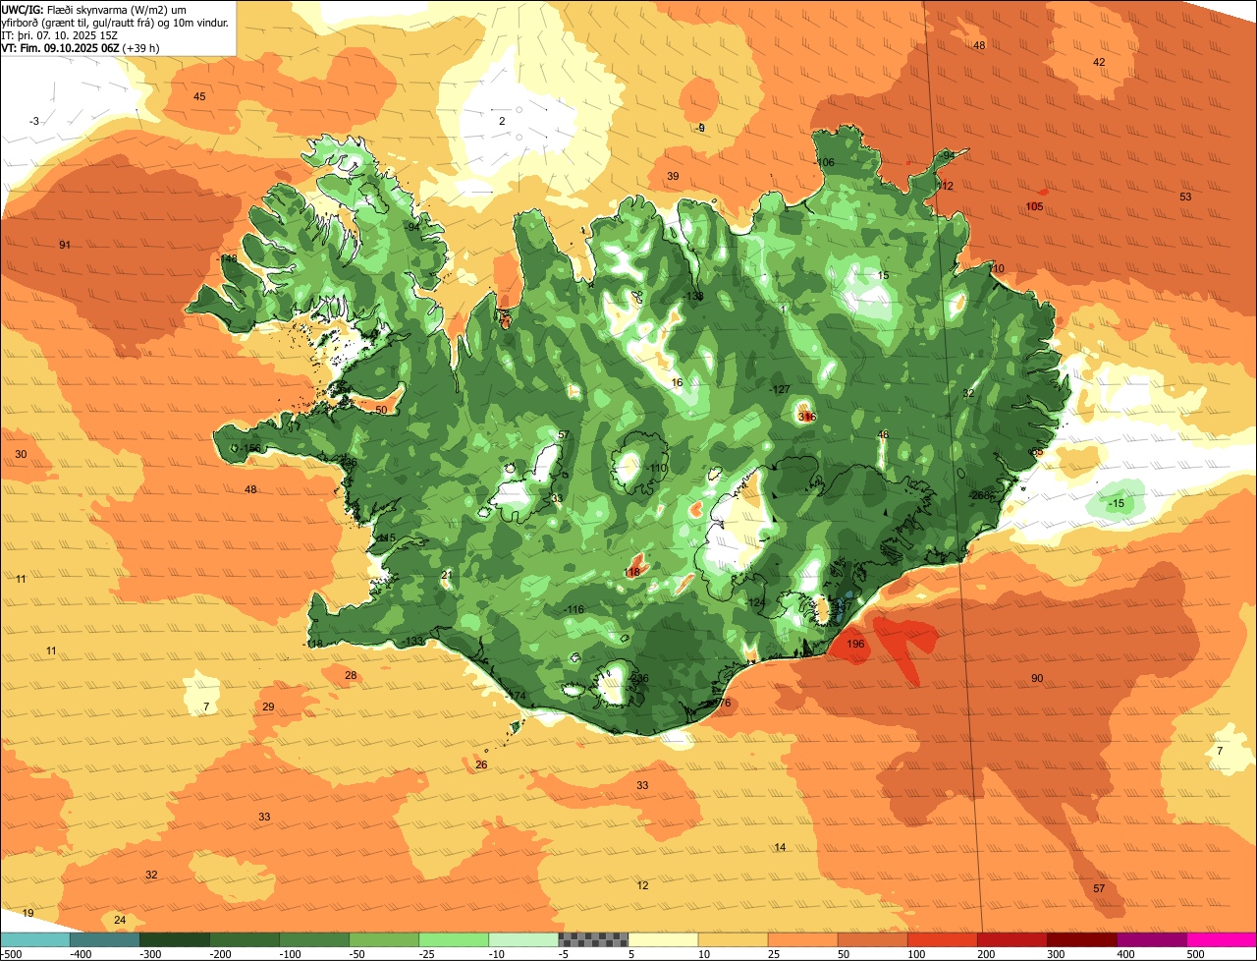Click the value 19 near the bottom-left corner

coord(27,913)
